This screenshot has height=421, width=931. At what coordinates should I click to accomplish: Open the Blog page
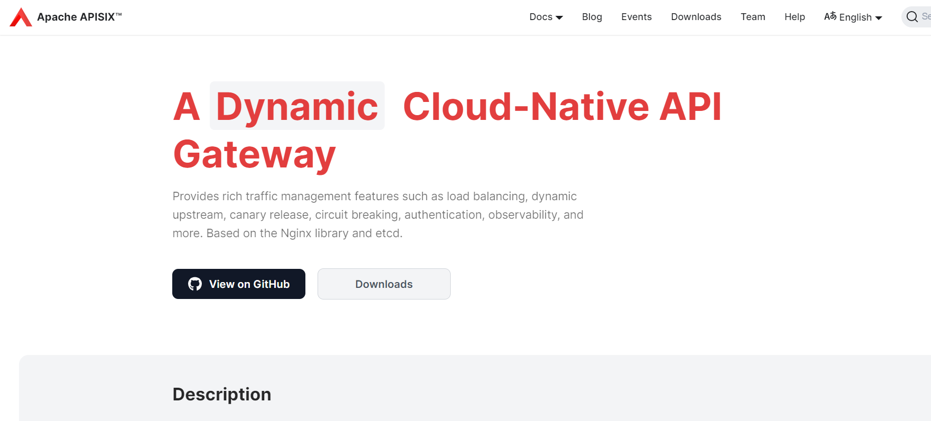point(592,17)
